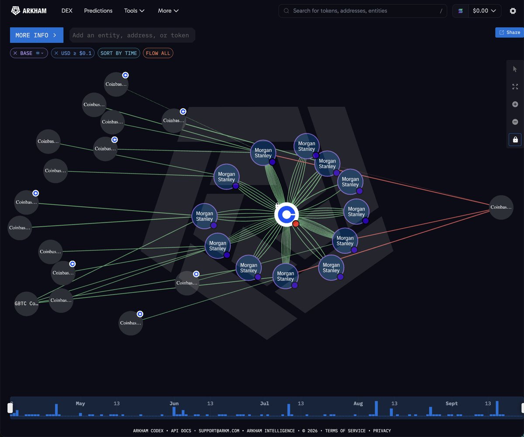Click the SUPPORT@ARKM.COM email link
The image size is (524, 437).
[219, 431]
